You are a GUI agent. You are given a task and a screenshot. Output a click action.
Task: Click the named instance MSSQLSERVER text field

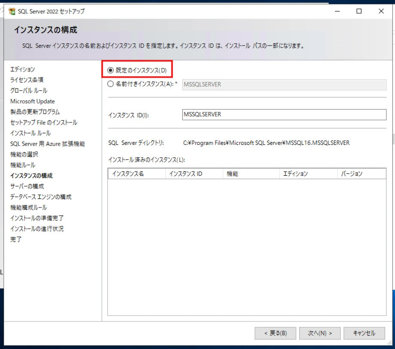click(x=284, y=84)
